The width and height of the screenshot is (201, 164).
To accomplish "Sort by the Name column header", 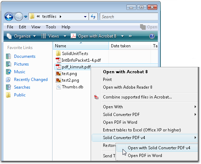I will [81, 46].
